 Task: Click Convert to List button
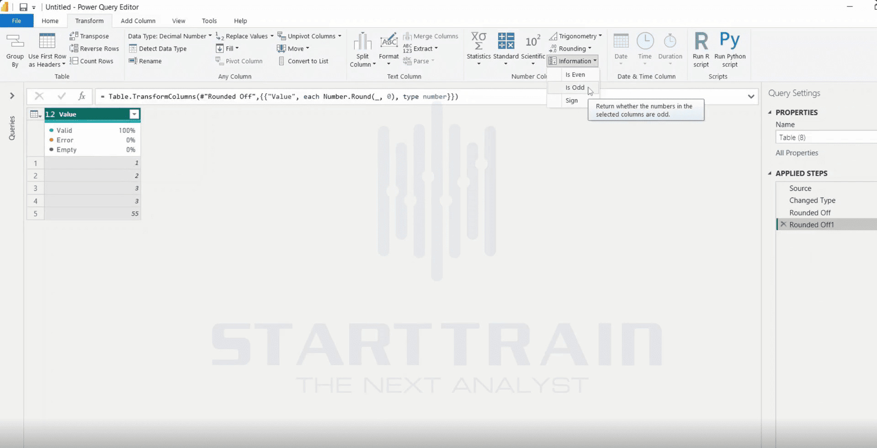303,61
